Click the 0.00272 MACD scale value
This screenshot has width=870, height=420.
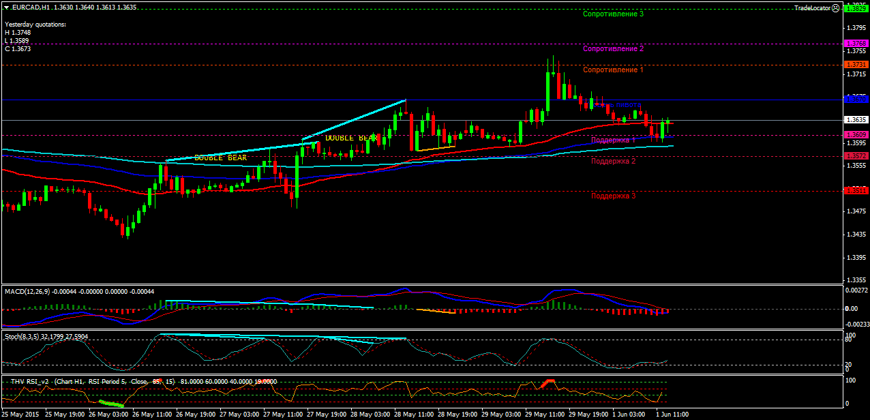(856, 290)
